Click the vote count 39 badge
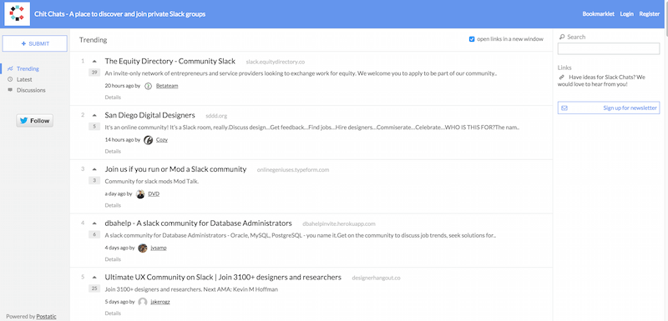Image resolution: width=668 pixels, height=321 pixels. pos(94,73)
